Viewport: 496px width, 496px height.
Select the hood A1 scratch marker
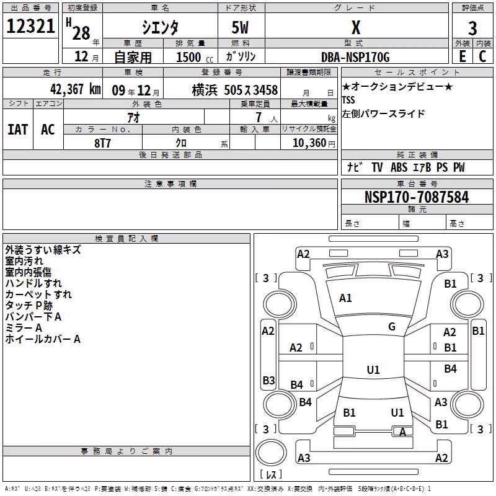click(x=345, y=298)
